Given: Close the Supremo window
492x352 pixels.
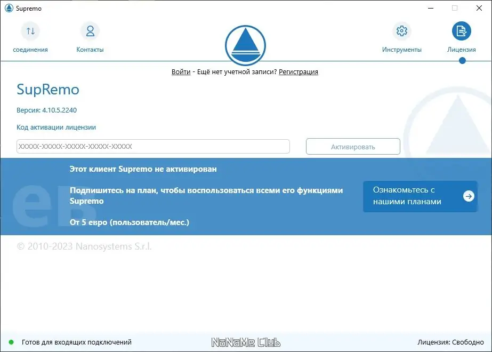Looking at the screenshot, I should click(x=479, y=8).
